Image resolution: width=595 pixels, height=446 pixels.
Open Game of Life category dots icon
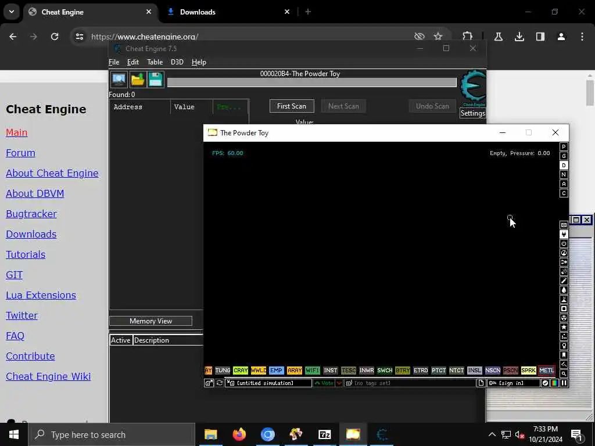click(564, 336)
